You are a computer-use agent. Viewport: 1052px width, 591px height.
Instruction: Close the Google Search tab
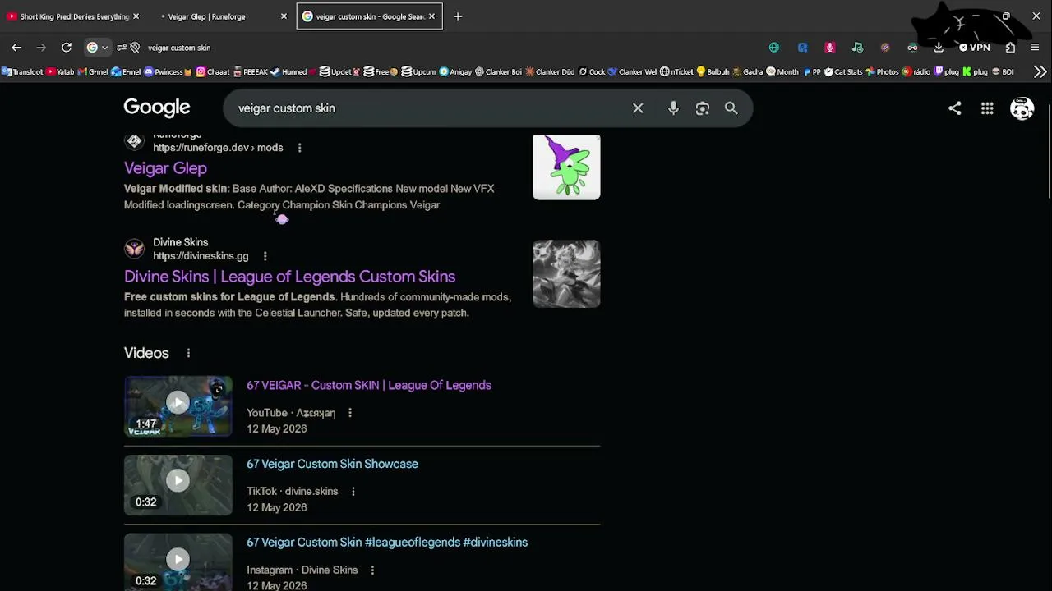pyautogui.click(x=431, y=16)
